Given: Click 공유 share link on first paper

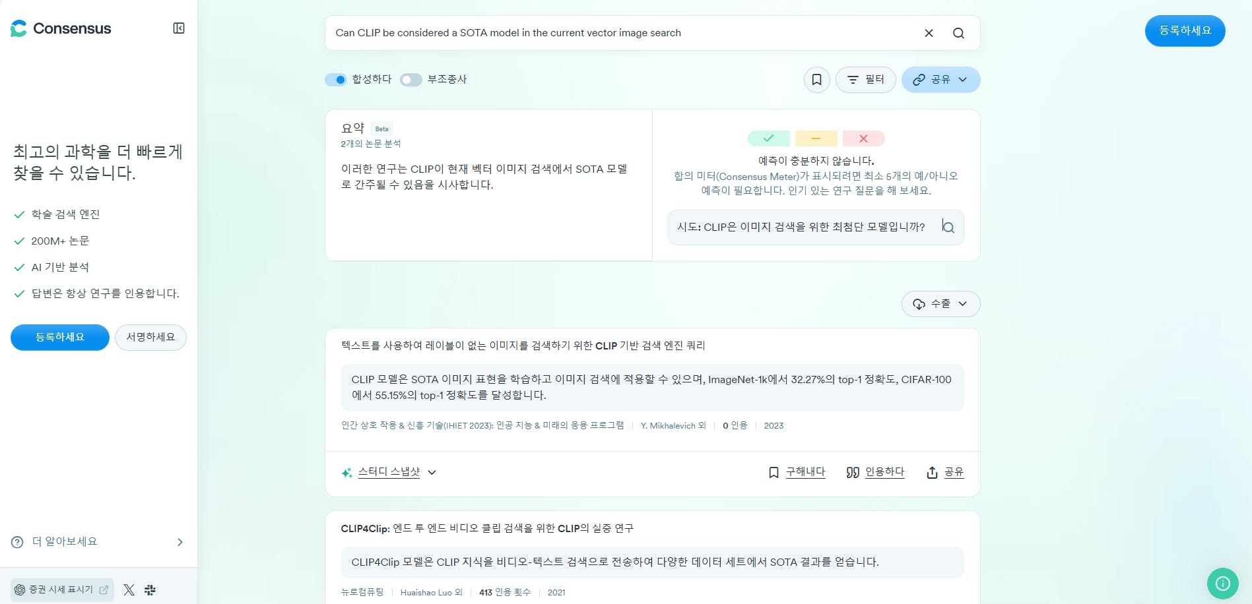Looking at the screenshot, I should coord(945,472).
